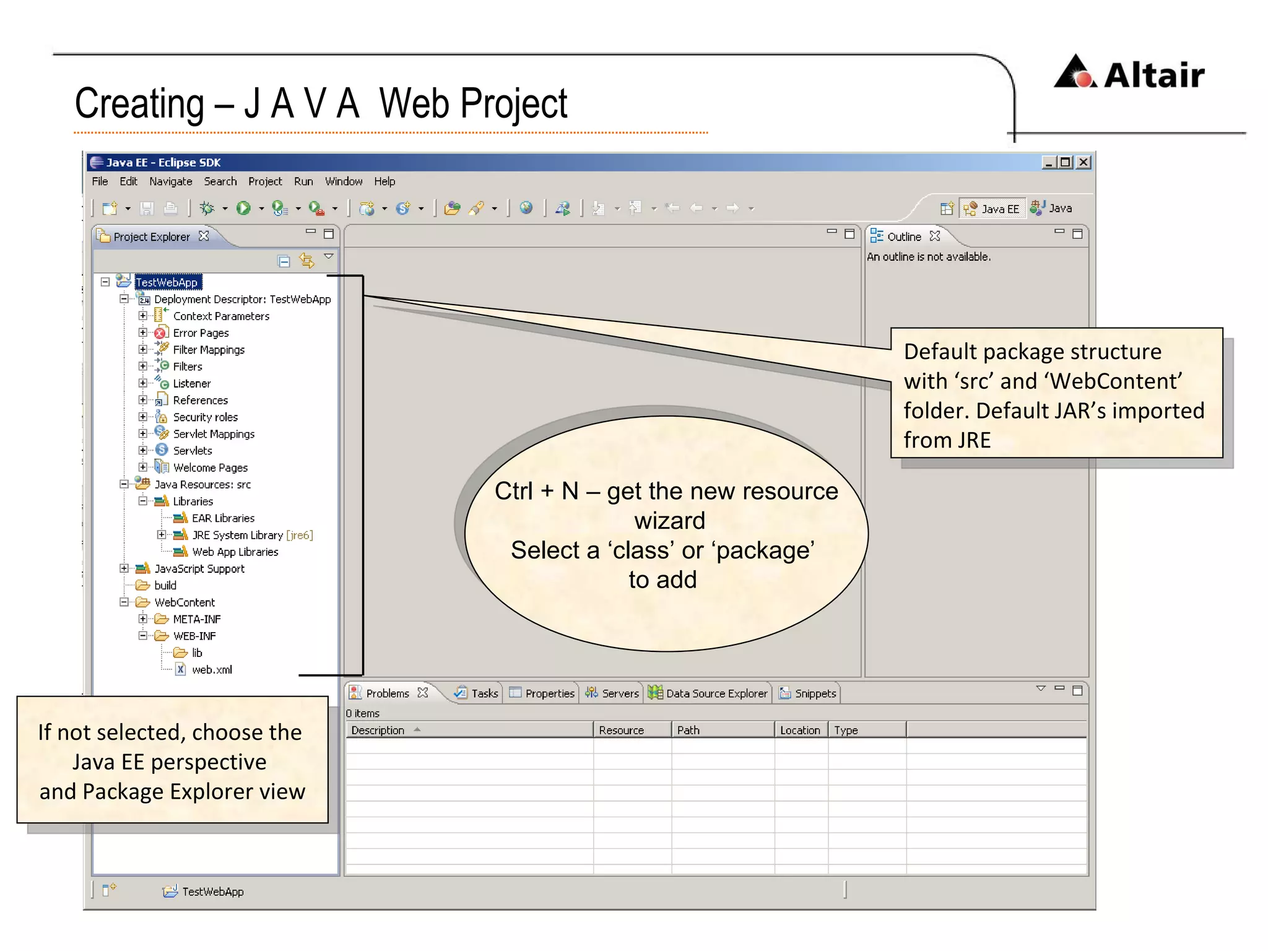Viewport: 1268px width, 951px height.
Task: Click Collapse All in Project Explorer
Action: (x=284, y=261)
